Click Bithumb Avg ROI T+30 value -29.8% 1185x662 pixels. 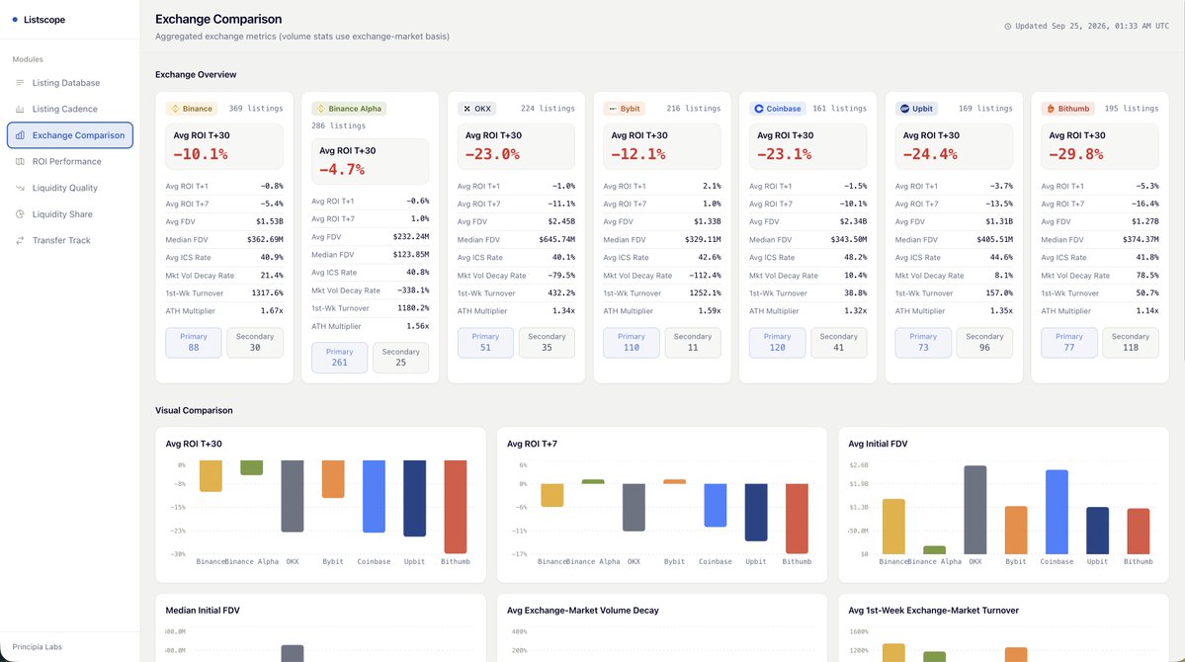pyautogui.click(x=1075, y=154)
